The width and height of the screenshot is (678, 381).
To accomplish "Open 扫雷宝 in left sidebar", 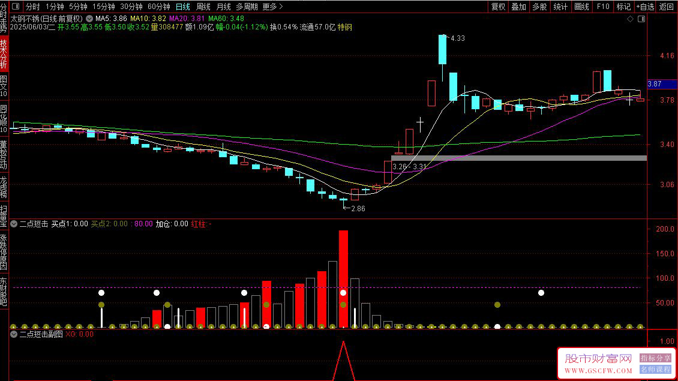I will coord(4,216).
